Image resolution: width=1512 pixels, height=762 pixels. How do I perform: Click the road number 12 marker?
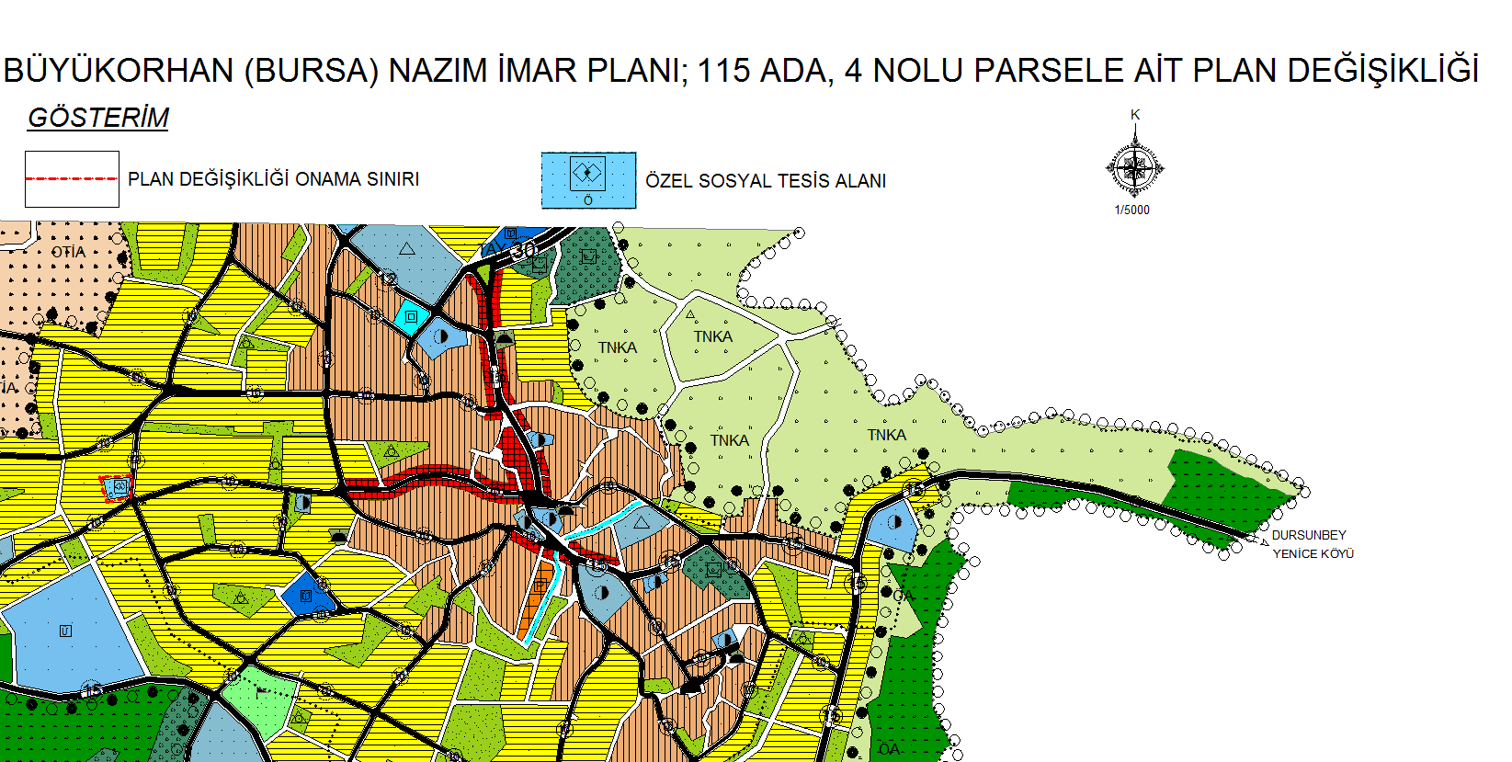click(x=389, y=279)
